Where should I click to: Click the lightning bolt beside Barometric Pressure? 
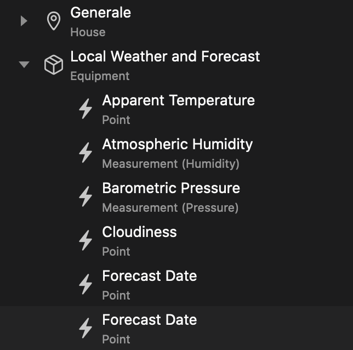(86, 196)
